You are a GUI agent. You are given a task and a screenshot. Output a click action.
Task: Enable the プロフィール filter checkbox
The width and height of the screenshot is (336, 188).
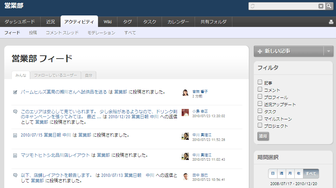pos(260,96)
